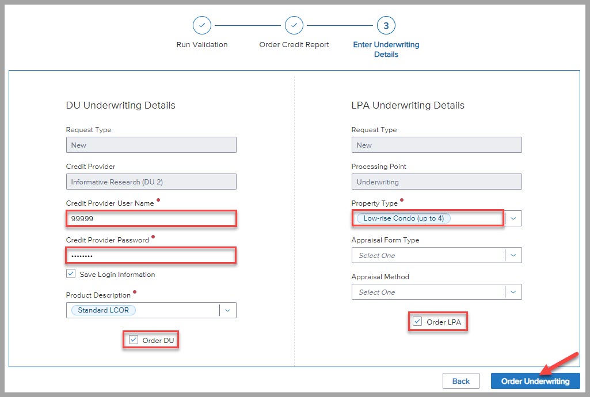
Task: Click the Order Credit Report step checkmark circle
Action: pos(294,26)
